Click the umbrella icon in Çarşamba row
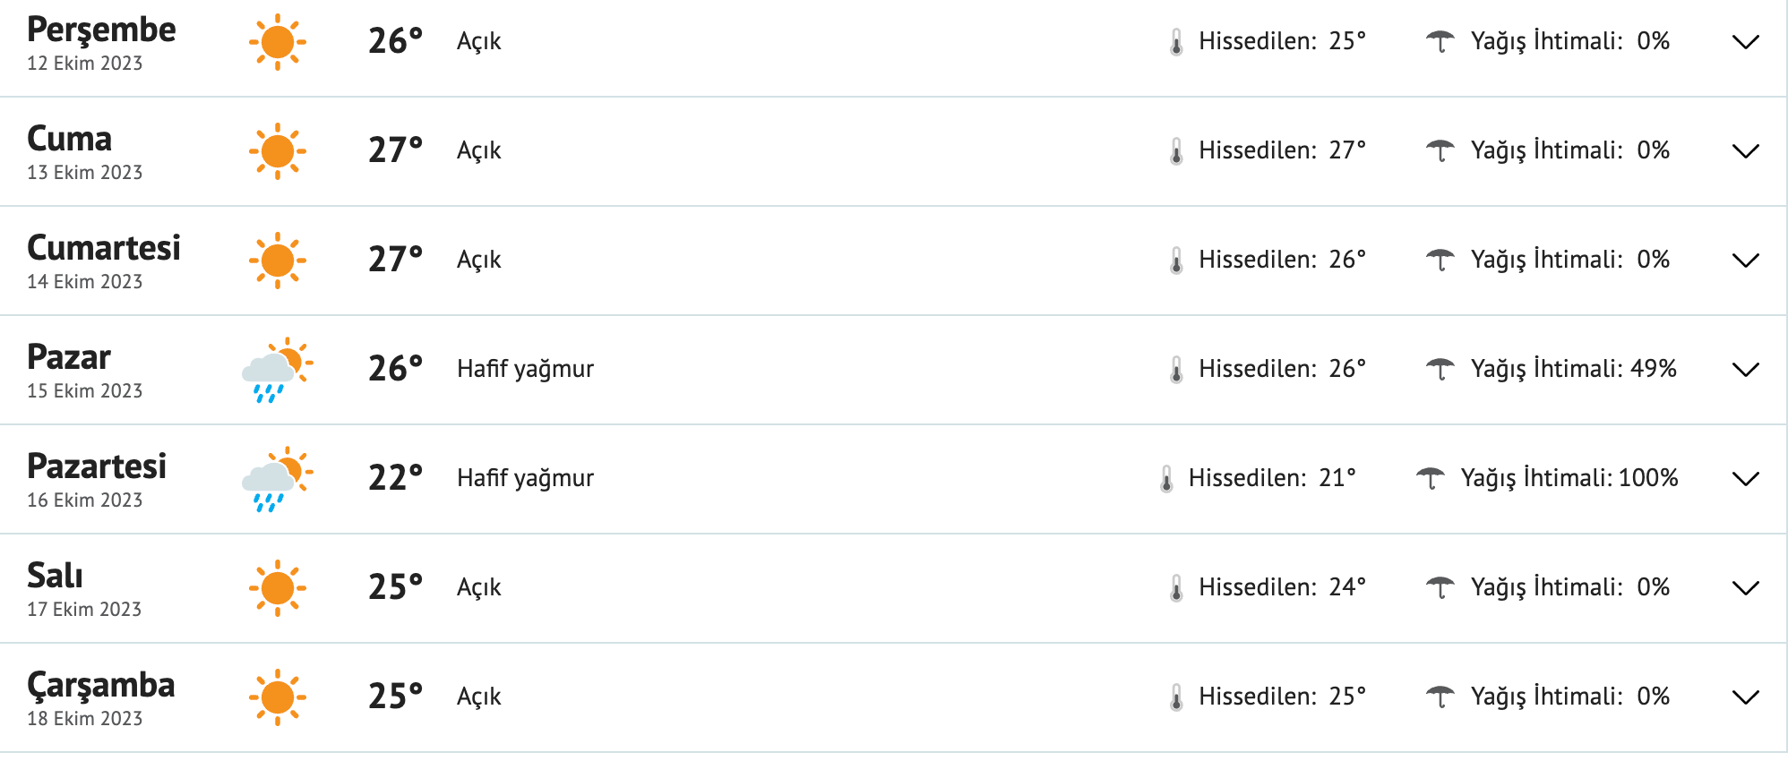This screenshot has width=1788, height=761. coord(1440,697)
